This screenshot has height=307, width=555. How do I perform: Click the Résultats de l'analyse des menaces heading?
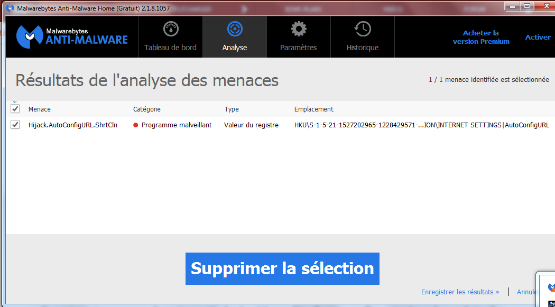[147, 80]
